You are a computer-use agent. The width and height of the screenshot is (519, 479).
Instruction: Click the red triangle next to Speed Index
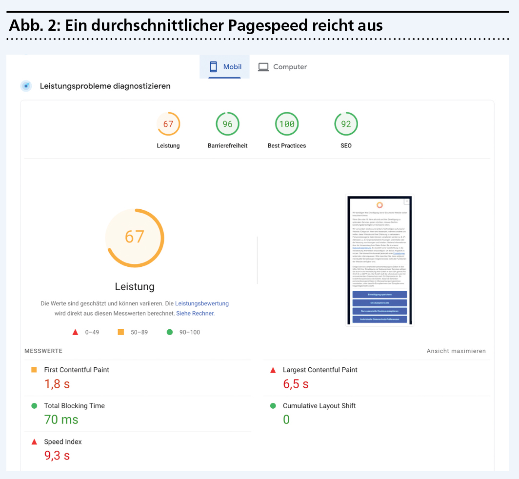[x=34, y=442]
